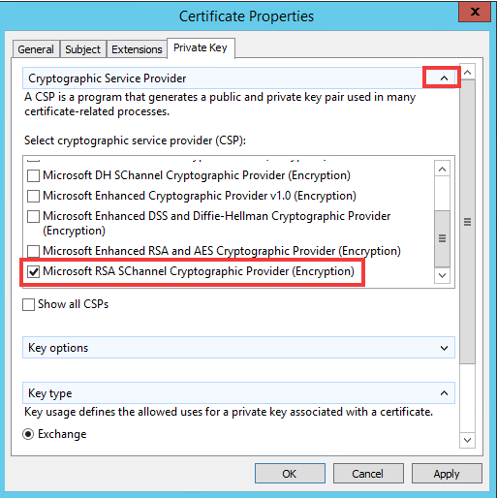Open the Subject tab
The width and height of the screenshot is (497, 498).
83,49
